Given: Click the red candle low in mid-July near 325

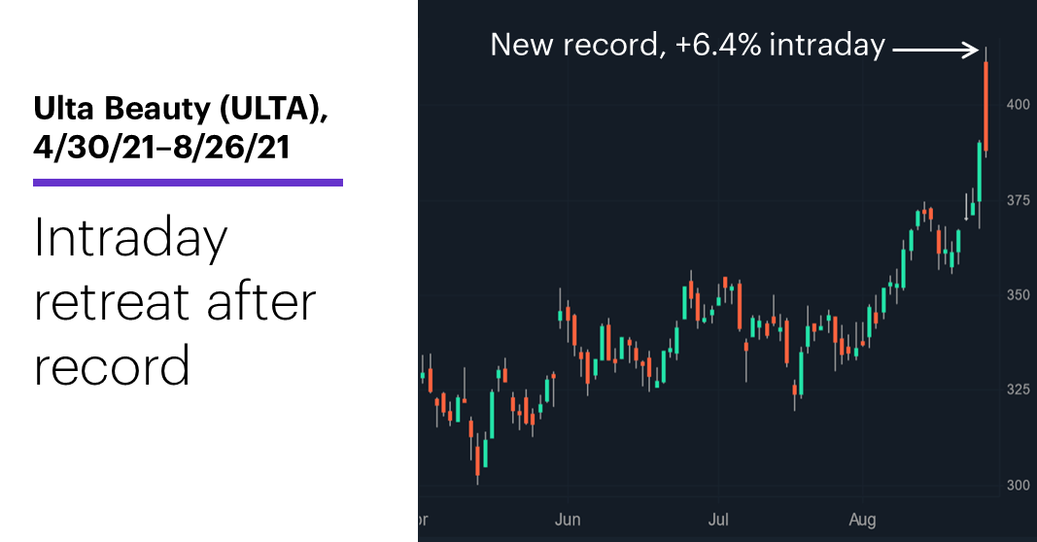Looking at the screenshot, I should tap(795, 390).
